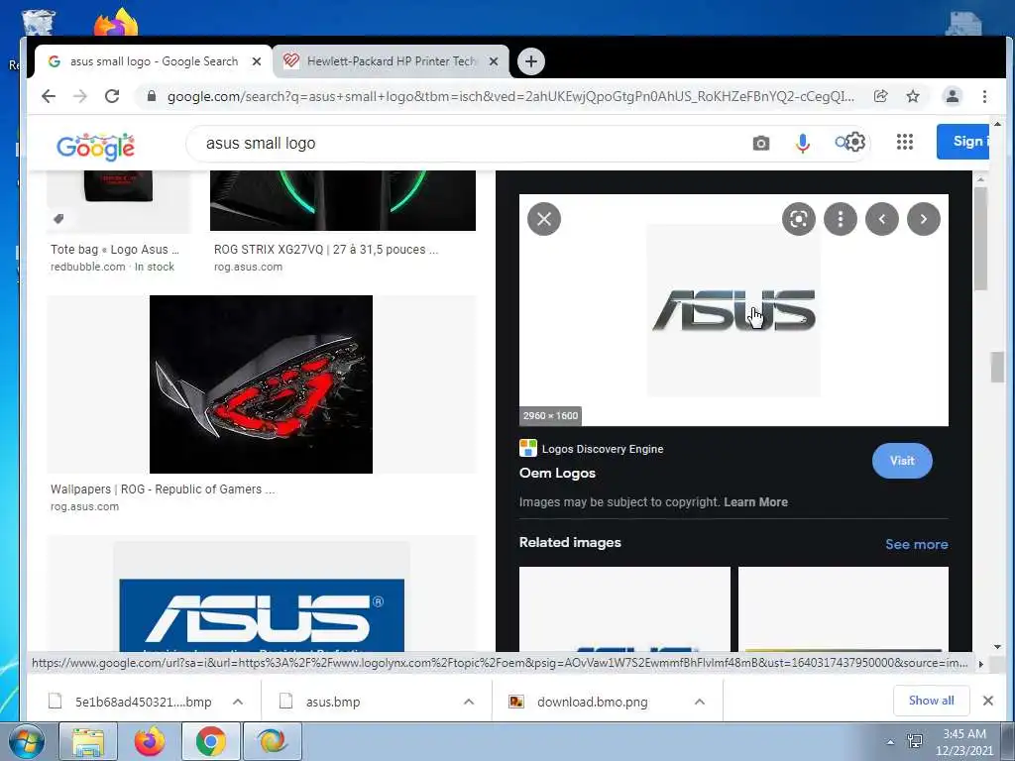Open File Explorer from taskbar
1015x761 pixels.
pos(88,741)
